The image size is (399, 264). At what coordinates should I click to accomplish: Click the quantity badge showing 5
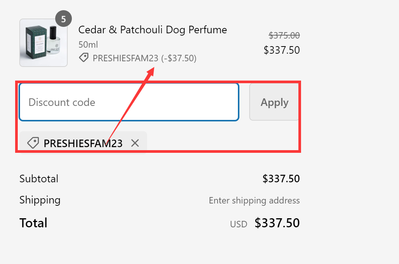pos(64,18)
